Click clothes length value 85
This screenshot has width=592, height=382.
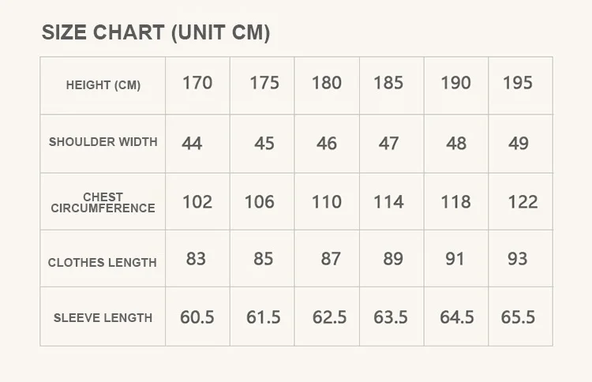pyautogui.click(x=263, y=259)
